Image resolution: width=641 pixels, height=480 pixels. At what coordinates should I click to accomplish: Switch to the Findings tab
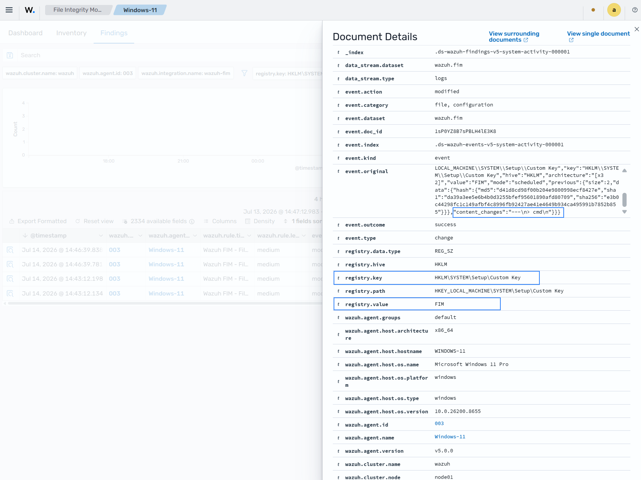(114, 33)
